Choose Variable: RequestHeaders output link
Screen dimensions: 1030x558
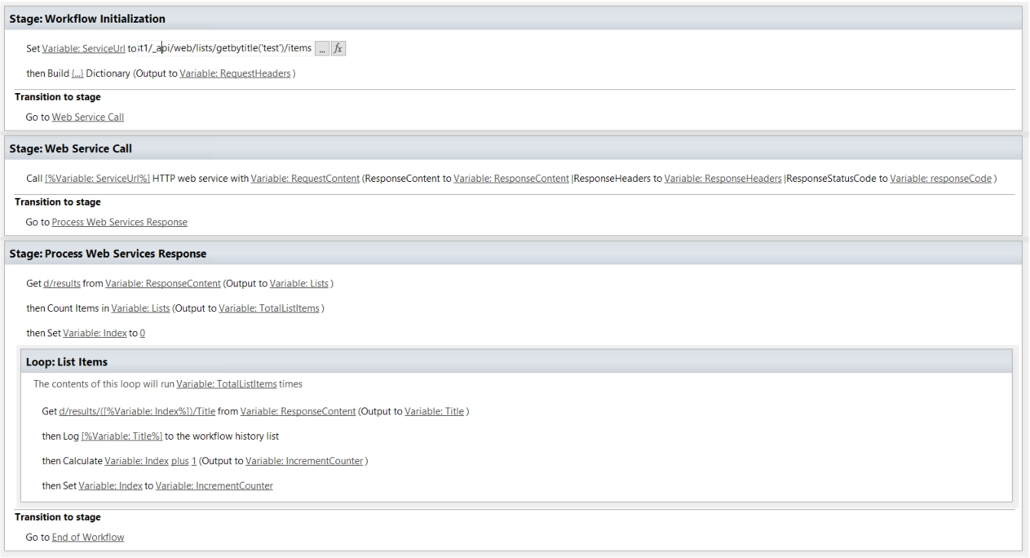[236, 74]
